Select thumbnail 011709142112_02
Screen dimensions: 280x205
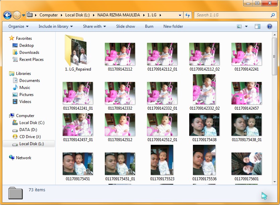click(204, 54)
